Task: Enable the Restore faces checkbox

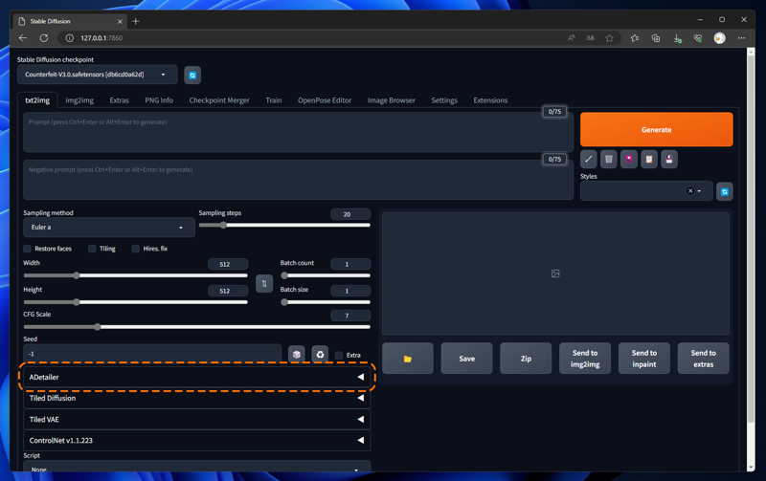Action: click(28, 249)
